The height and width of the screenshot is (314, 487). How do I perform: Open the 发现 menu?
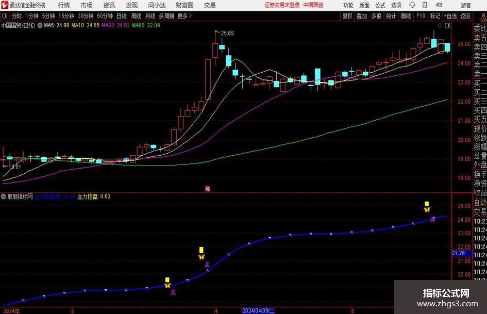(132, 5)
